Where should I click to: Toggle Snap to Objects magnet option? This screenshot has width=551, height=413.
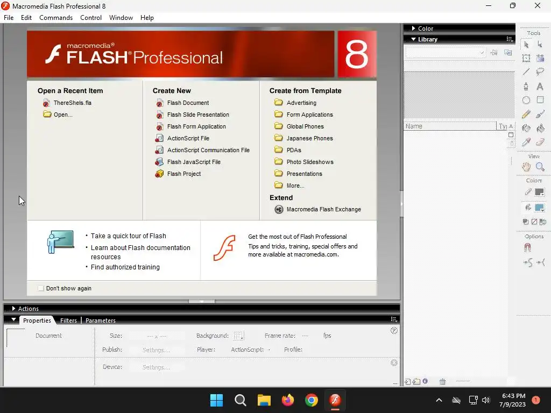[527, 248]
